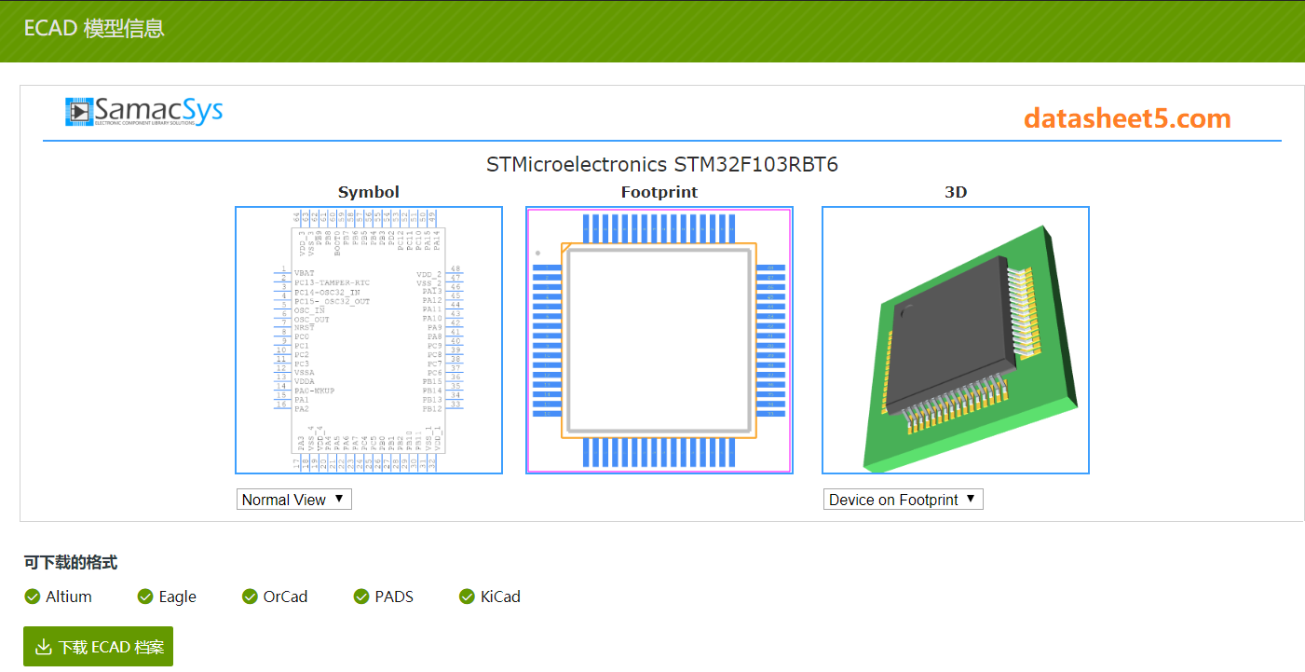Click the ECAD 模型信息 header title

click(x=94, y=29)
